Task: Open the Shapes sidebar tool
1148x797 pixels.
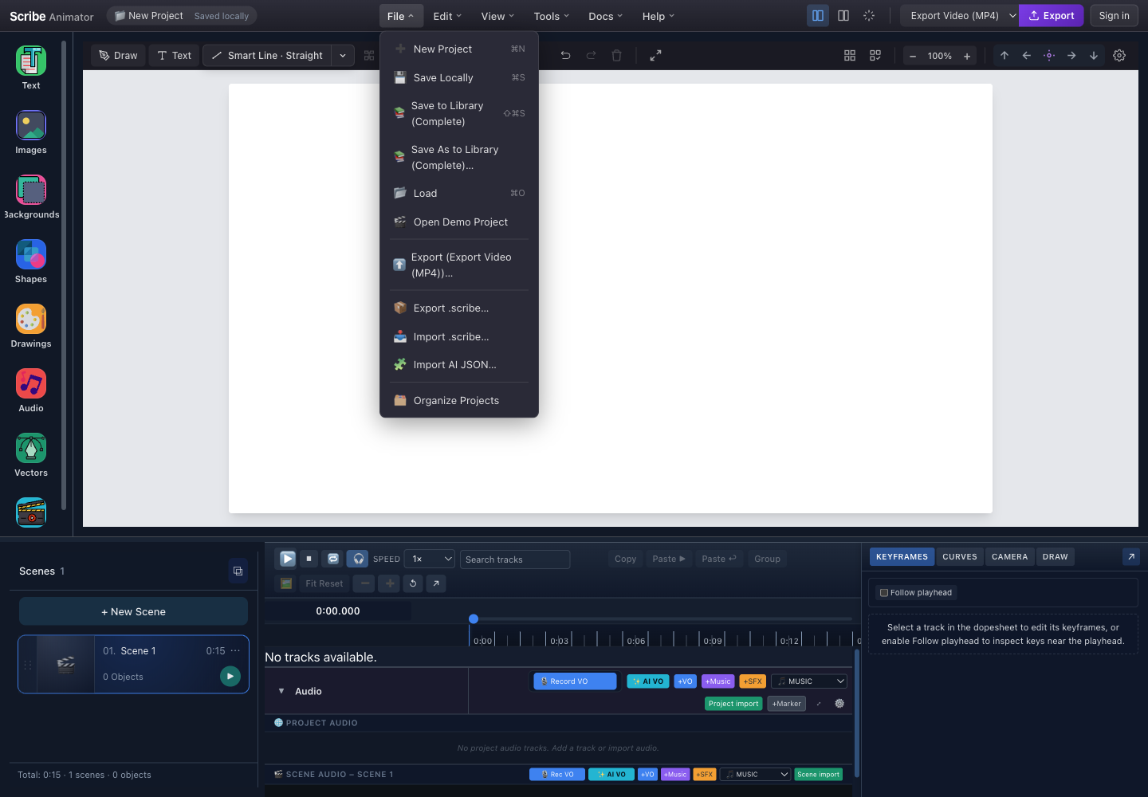Action: (31, 262)
